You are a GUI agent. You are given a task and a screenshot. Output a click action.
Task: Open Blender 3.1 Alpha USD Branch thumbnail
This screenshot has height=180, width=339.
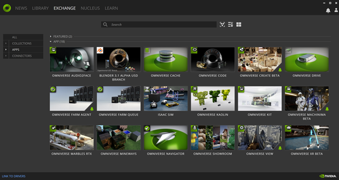[x=118, y=60]
